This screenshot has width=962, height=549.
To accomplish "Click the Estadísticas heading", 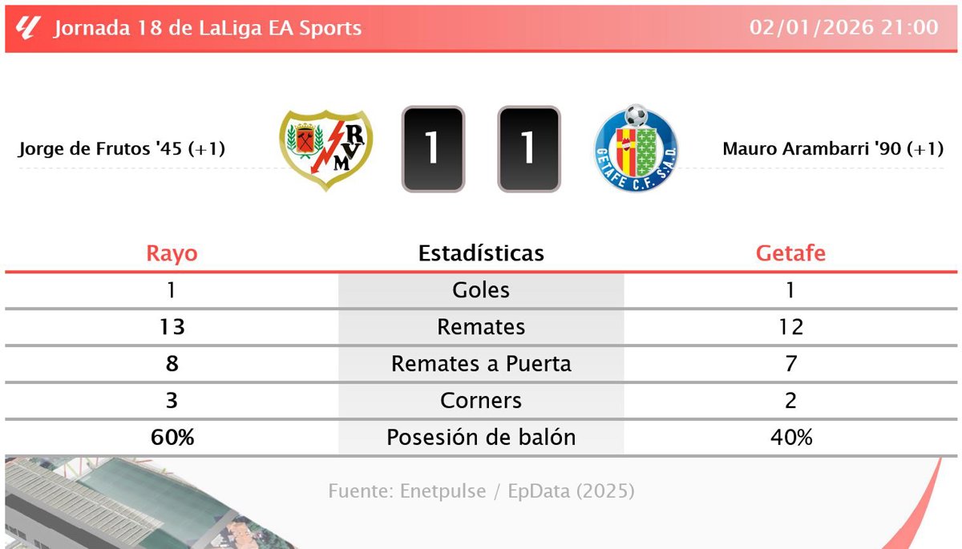I will 481,253.
